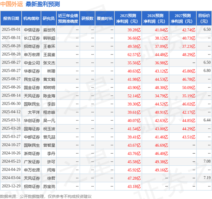Click 长江证券 institution cell
Image resolution: width=212 pixels, height=199 pixels.
point(32,38)
